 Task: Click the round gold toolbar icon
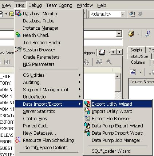(131, 34)
